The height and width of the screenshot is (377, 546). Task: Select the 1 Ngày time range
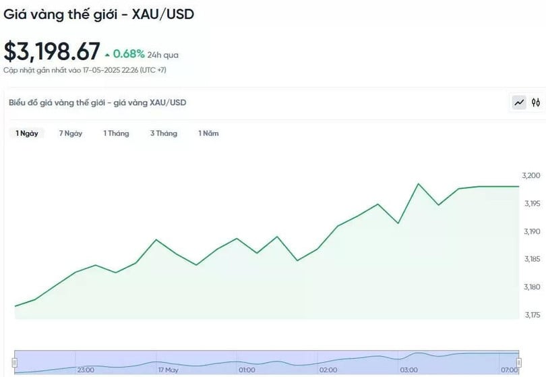27,133
